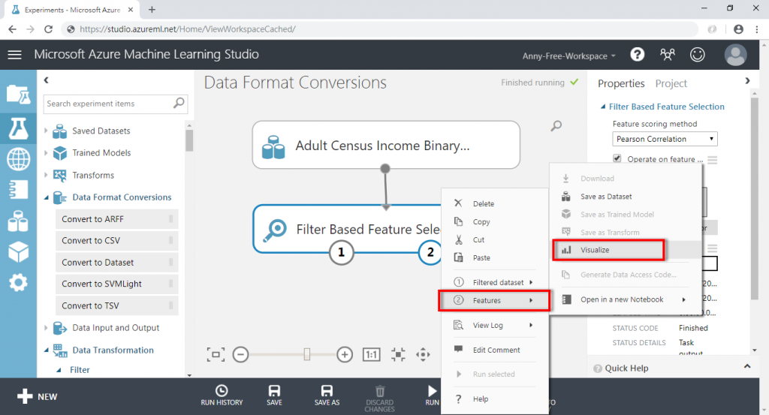Viewport: 769px width, 415px height.
Task: Click the search magnifier in experiment items box
Action: coord(179,103)
